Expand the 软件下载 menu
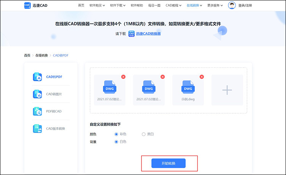Viewport: 286px width, 175px height. pyautogui.click(x=118, y=5)
